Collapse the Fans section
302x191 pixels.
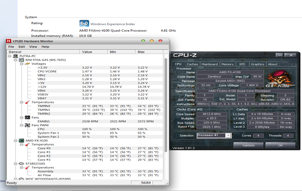coord(22,117)
